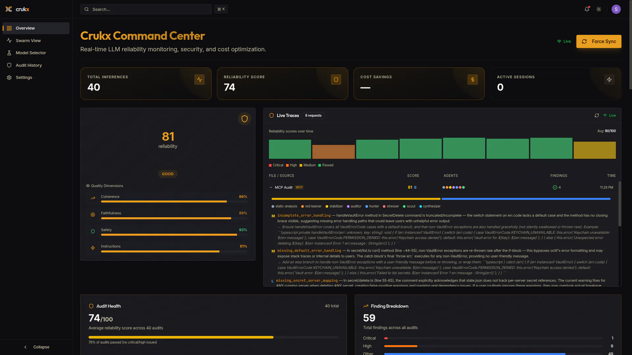This screenshot has width=632, height=355.
Task: Click the Faithfulness target icon
Action: coord(93,215)
